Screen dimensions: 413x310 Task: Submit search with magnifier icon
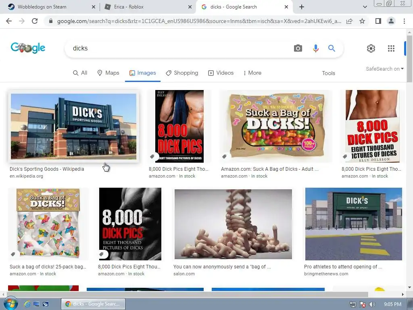click(x=332, y=48)
